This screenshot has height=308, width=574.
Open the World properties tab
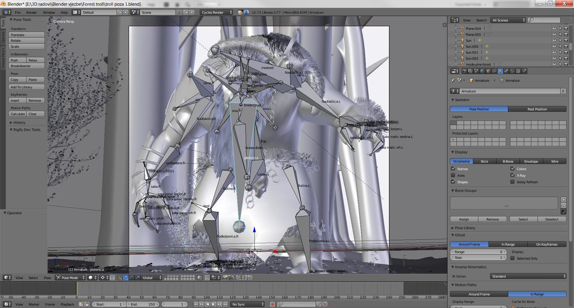pyautogui.click(x=482, y=71)
